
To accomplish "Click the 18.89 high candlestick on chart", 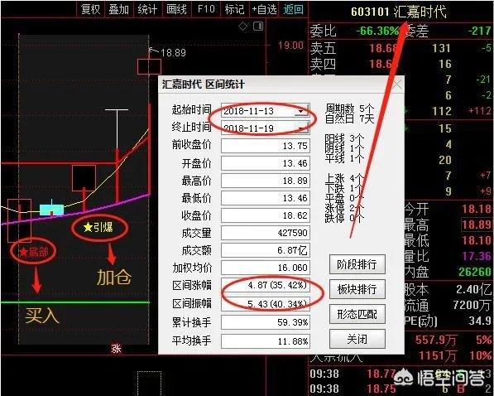I will click(x=149, y=66).
